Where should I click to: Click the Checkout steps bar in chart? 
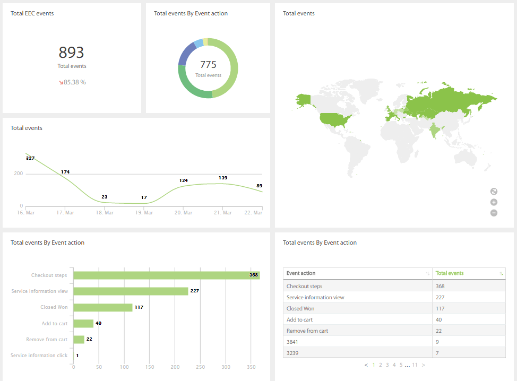pos(166,275)
